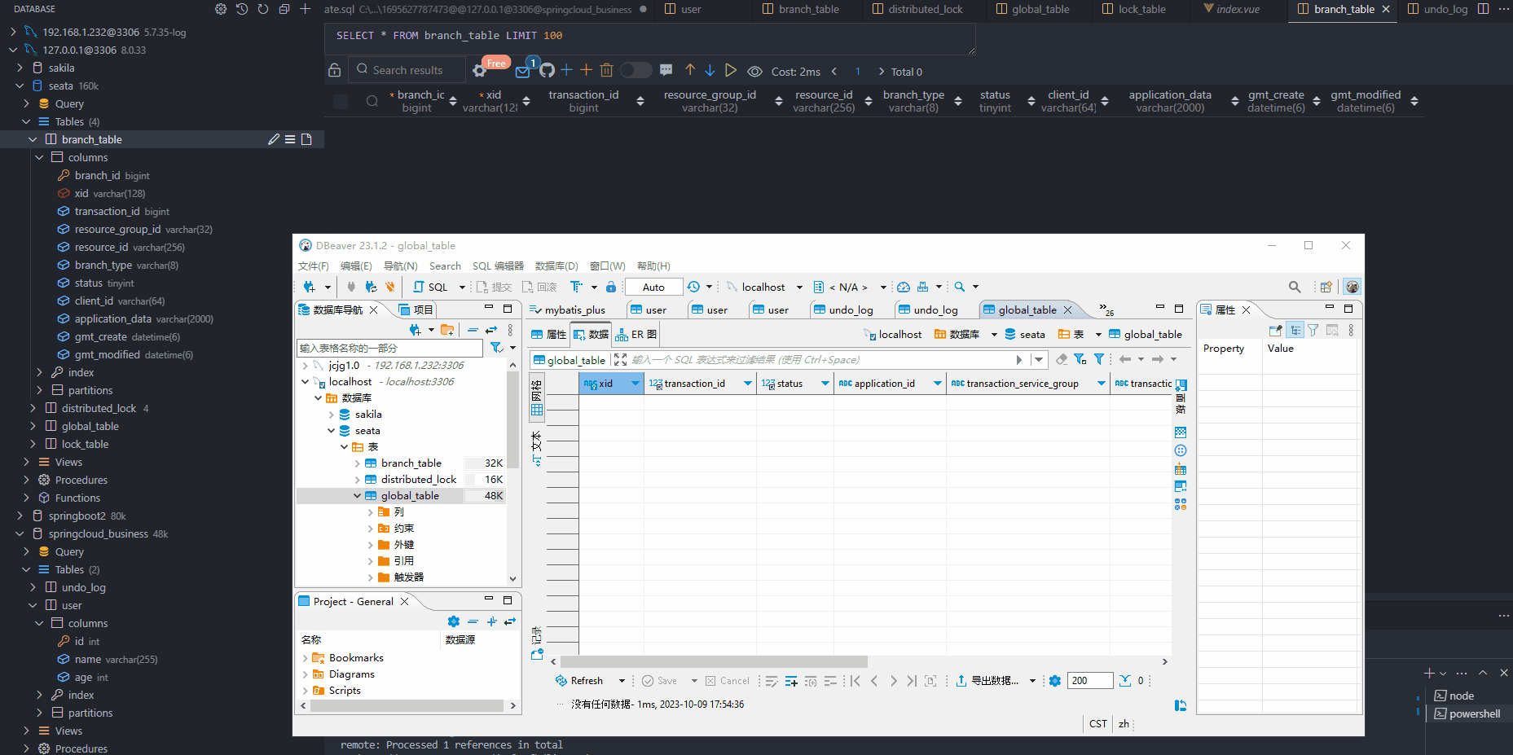The image size is (1513, 755).
Task: Collapse the seata database node in DATABASE panel
Action: [x=20, y=86]
